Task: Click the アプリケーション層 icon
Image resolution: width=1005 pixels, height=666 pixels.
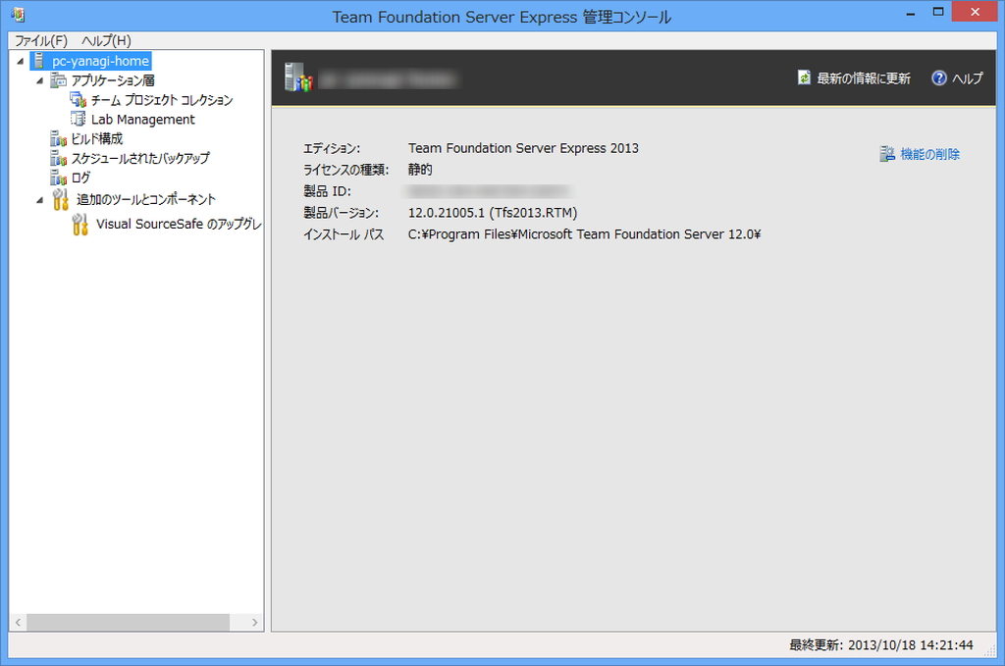Action: pyautogui.click(x=58, y=79)
